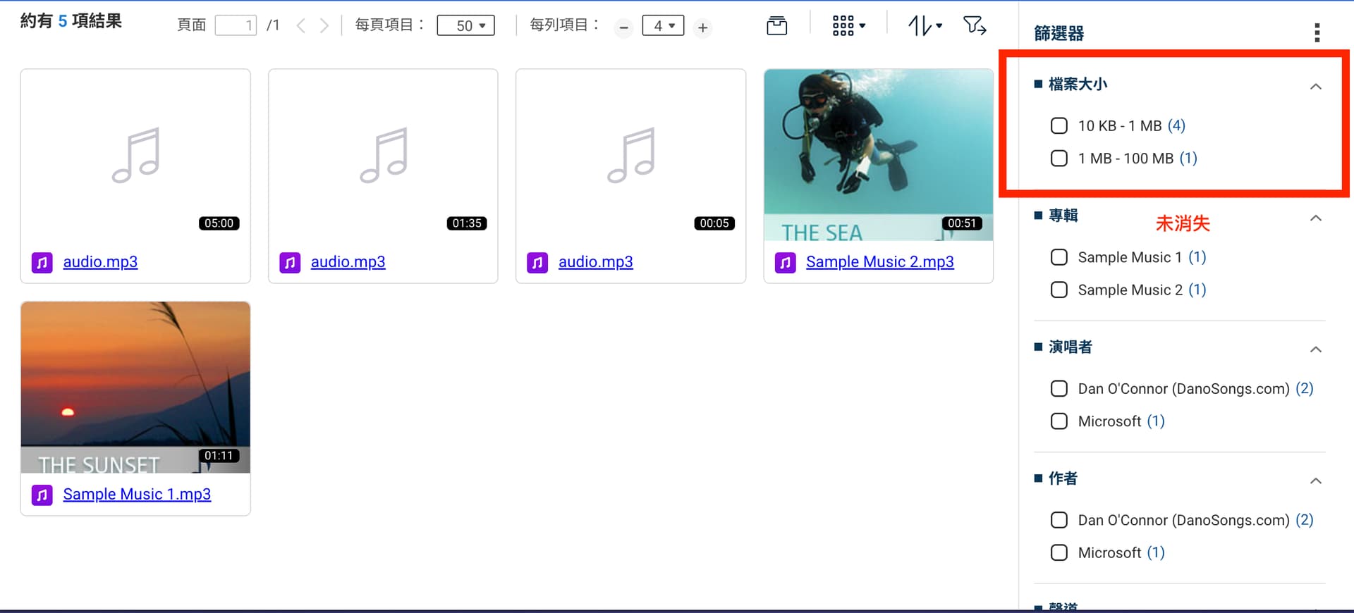Image resolution: width=1354 pixels, height=613 pixels.
Task: Open the Sample Music 2.mp3 link
Action: (x=879, y=262)
